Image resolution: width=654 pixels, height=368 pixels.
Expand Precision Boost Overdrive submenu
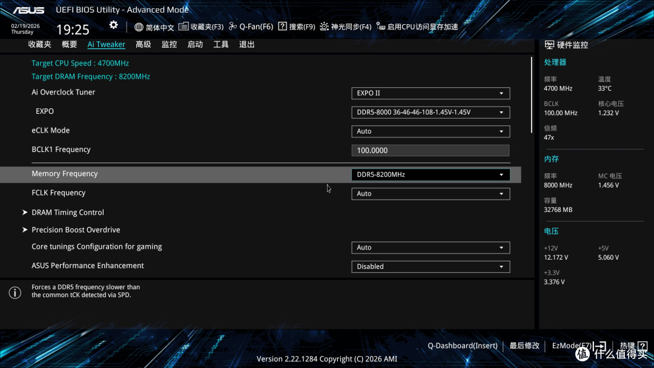pos(76,229)
